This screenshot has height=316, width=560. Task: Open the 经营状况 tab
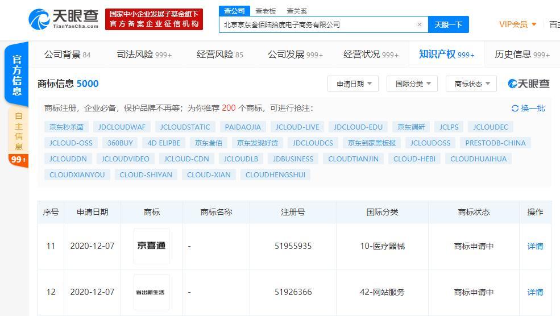[x=371, y=54]
